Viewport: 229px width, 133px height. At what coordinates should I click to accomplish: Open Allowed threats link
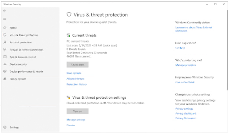75,79
